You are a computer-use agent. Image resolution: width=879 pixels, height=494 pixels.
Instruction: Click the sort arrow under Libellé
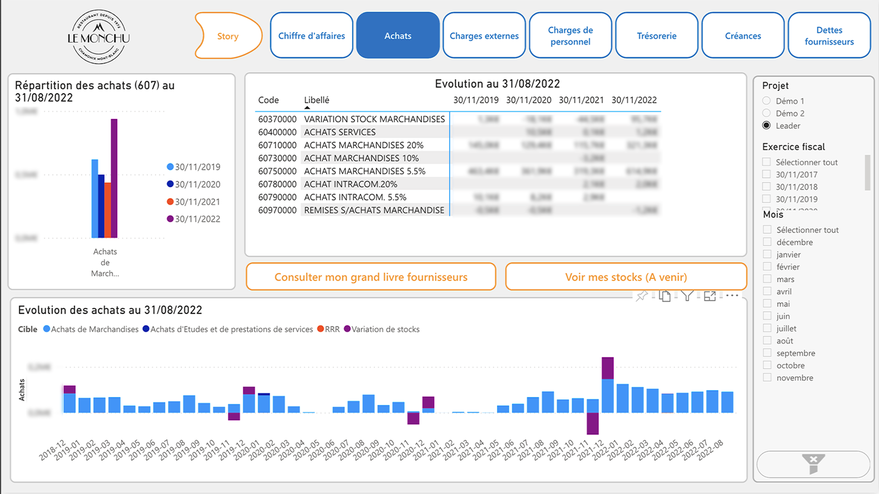307,108
